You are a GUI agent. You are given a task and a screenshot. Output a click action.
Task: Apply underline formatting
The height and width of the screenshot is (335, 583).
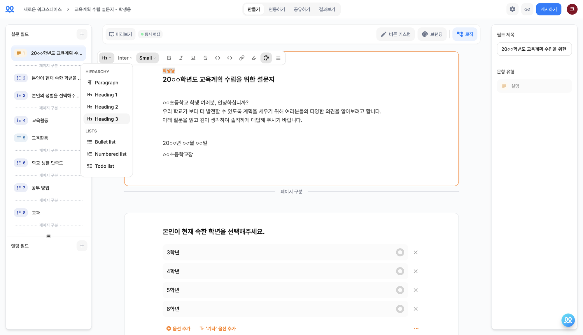[x=193, y=58]
